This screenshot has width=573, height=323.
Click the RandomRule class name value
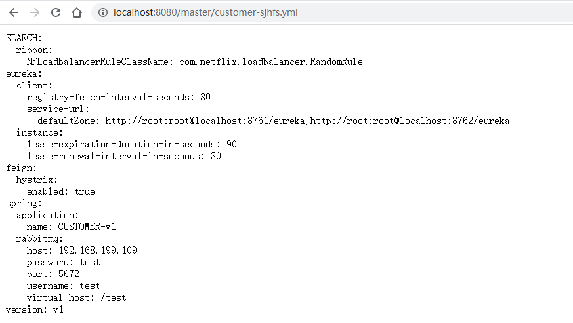pos(271,62)
